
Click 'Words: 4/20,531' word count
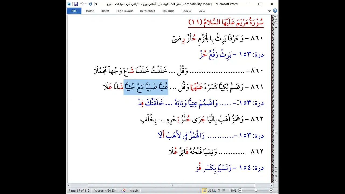105,190
